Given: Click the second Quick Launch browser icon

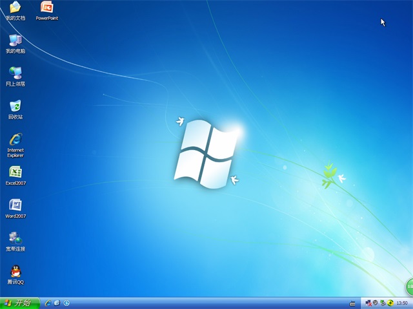Looking at the screenshot, I should (x=57, y=303).
